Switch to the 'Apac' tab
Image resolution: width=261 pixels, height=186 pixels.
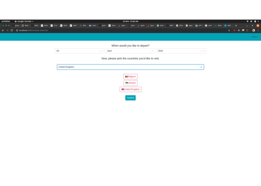(189, 26)
